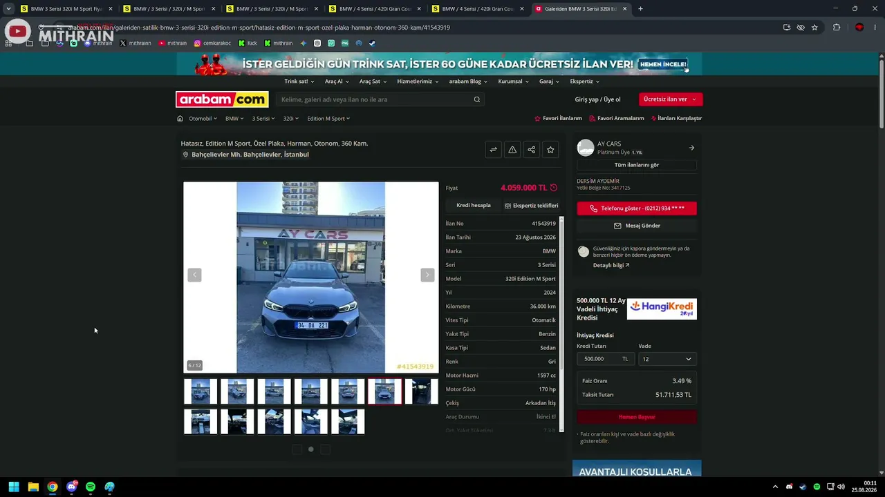
Task: Expand the Edition M Sport breadcrumb dropdown
Action: tap(328, 119)
